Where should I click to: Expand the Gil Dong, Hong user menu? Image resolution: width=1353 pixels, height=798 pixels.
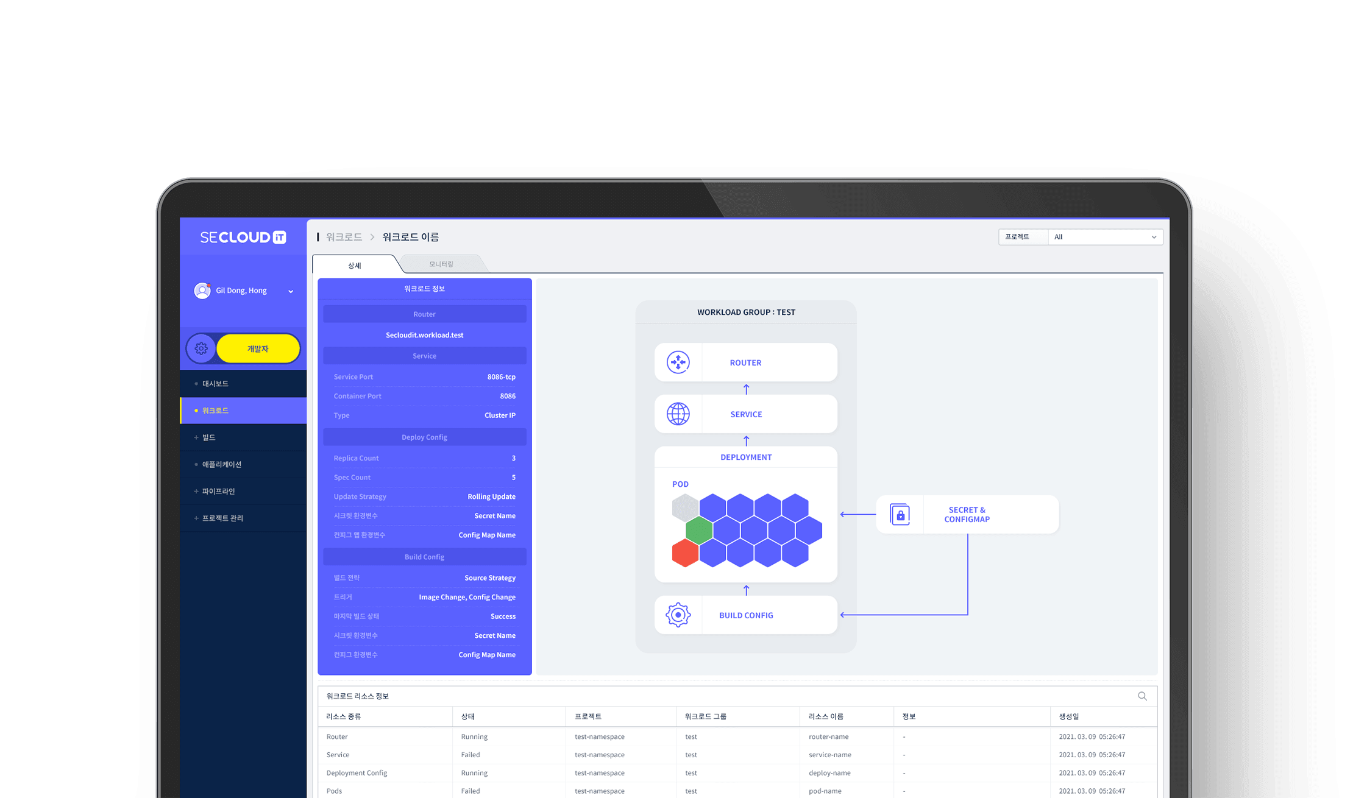click(x=291, y=291)
